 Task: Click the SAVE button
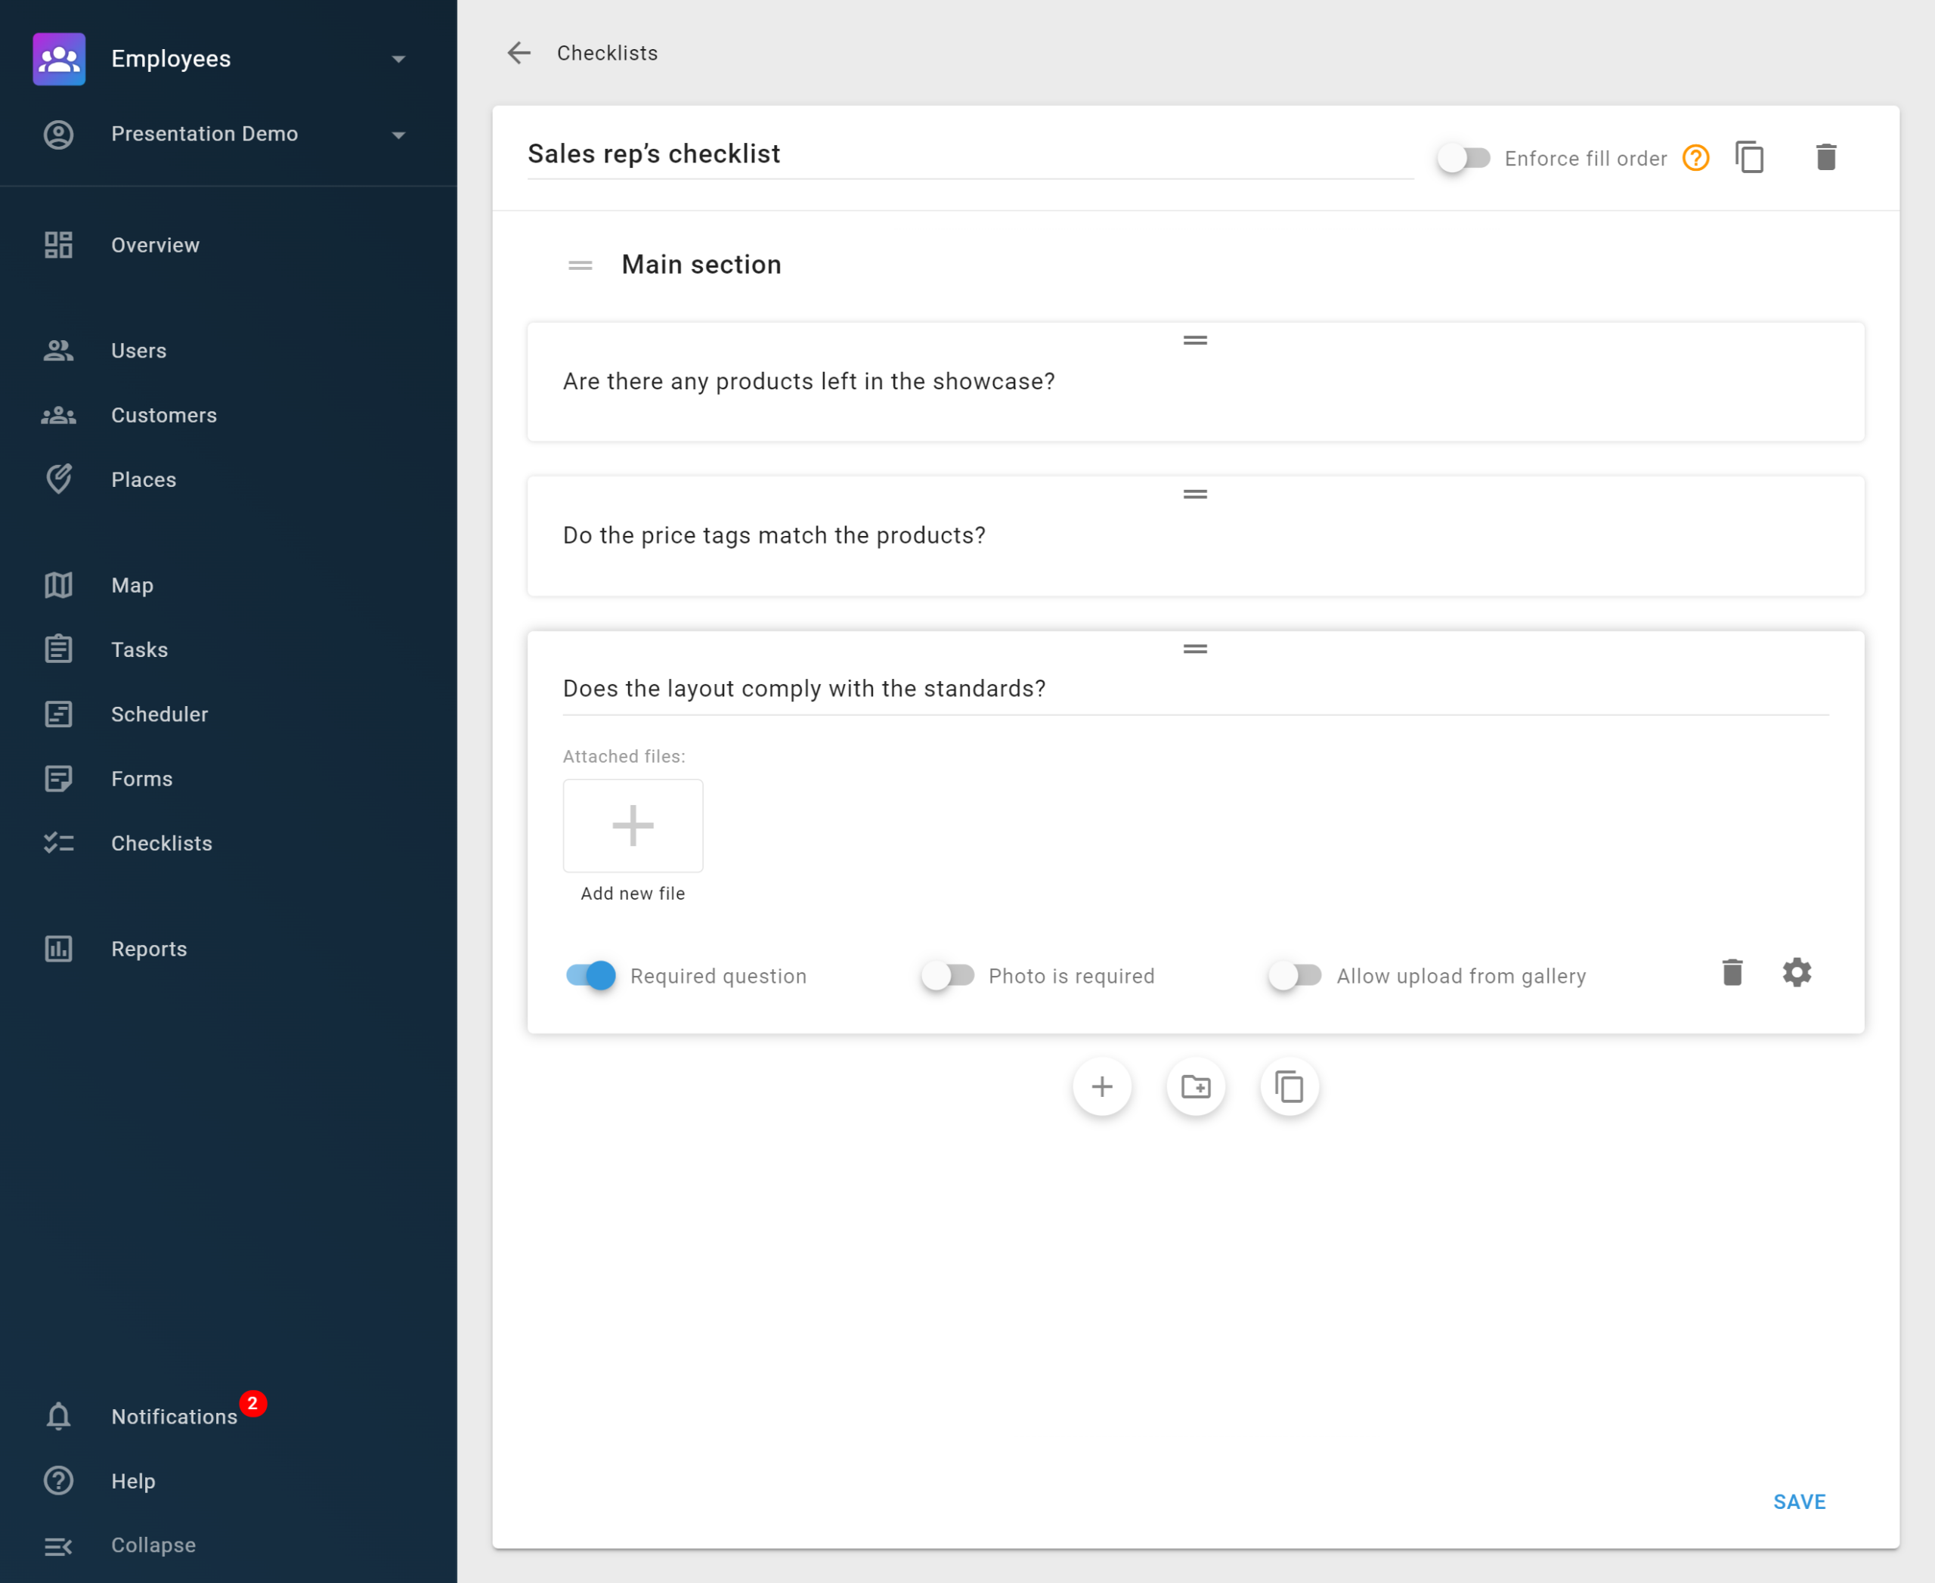click(1800, 1501)
